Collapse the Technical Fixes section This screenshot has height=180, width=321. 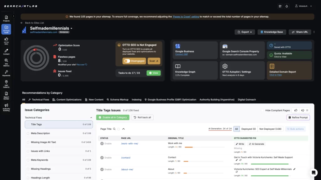tap(91, 118)
